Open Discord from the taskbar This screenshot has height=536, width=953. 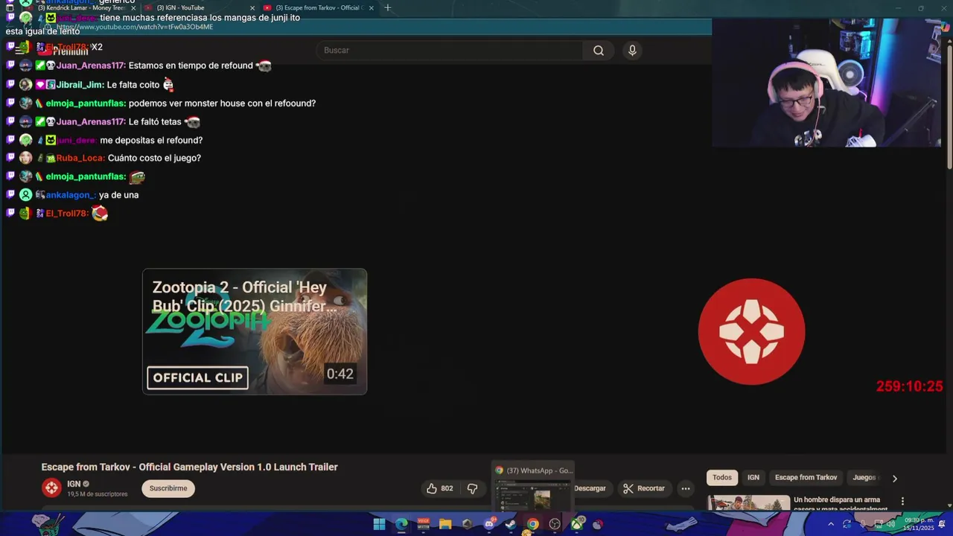coord(489,524)
